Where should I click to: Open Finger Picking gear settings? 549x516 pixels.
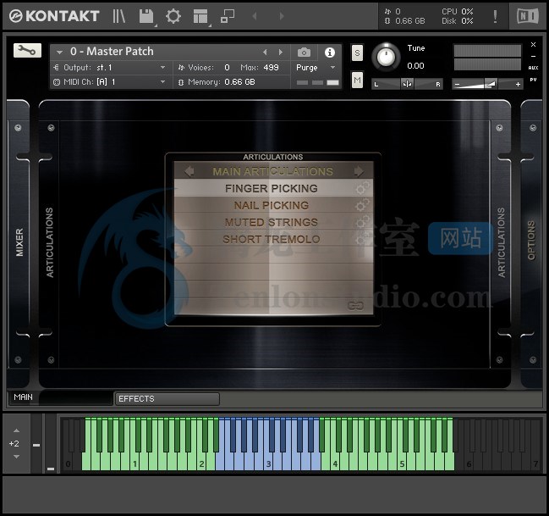coord(363,188)
